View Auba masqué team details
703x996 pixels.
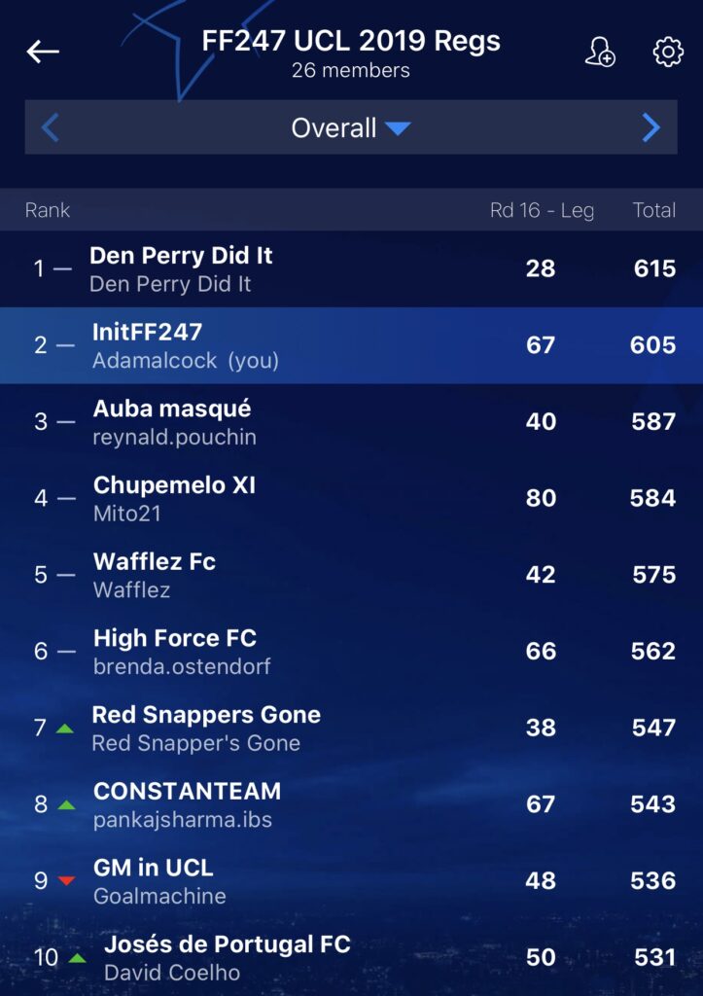351,422
